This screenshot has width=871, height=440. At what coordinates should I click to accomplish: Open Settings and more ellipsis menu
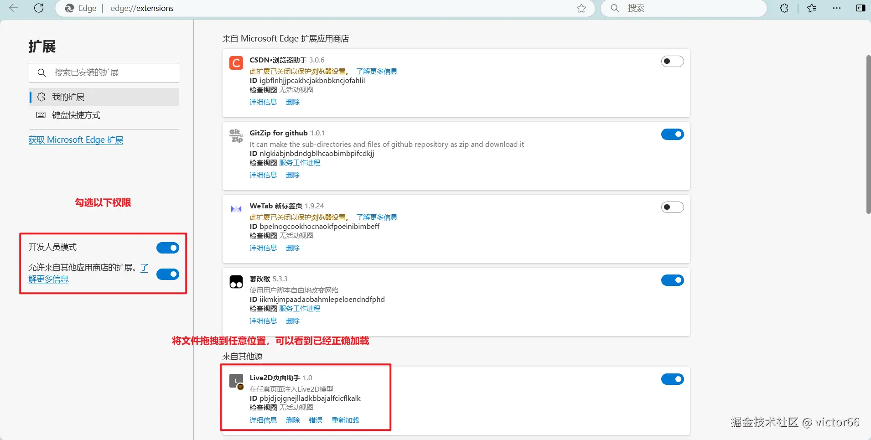836,8
